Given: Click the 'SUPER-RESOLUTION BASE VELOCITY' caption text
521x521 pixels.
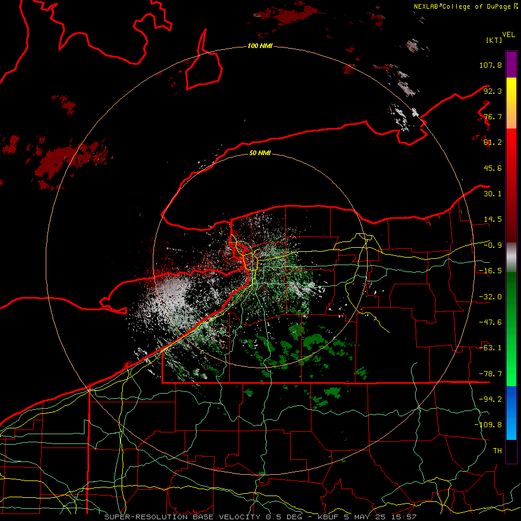Looking at the screenshot, I should coord(182,517).
